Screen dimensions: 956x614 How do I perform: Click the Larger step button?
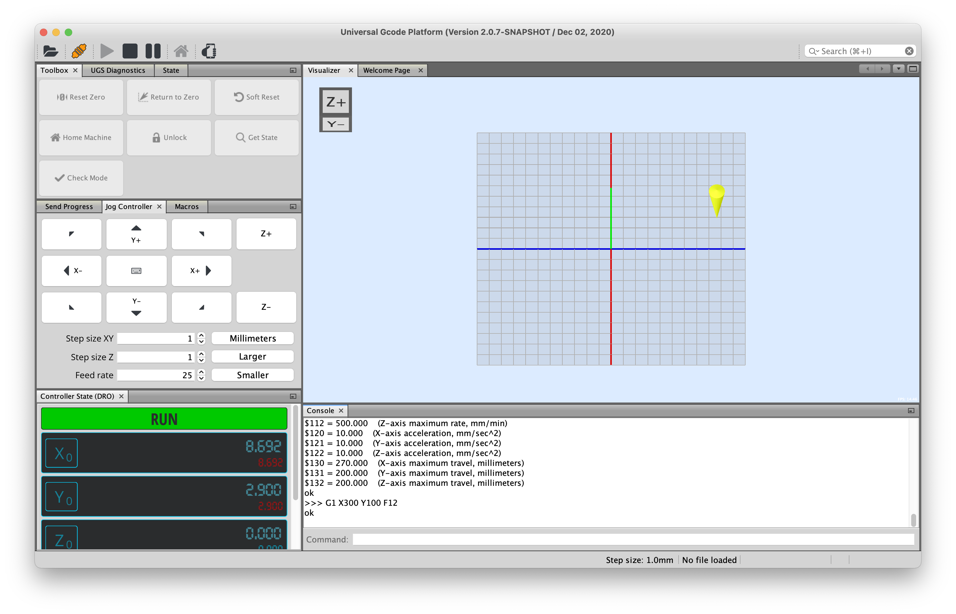click(x=252, y=356)
